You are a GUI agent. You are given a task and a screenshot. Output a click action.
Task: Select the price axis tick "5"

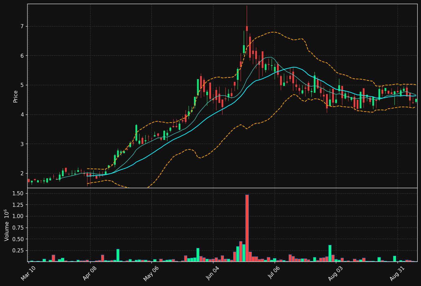tap(22, 85)
